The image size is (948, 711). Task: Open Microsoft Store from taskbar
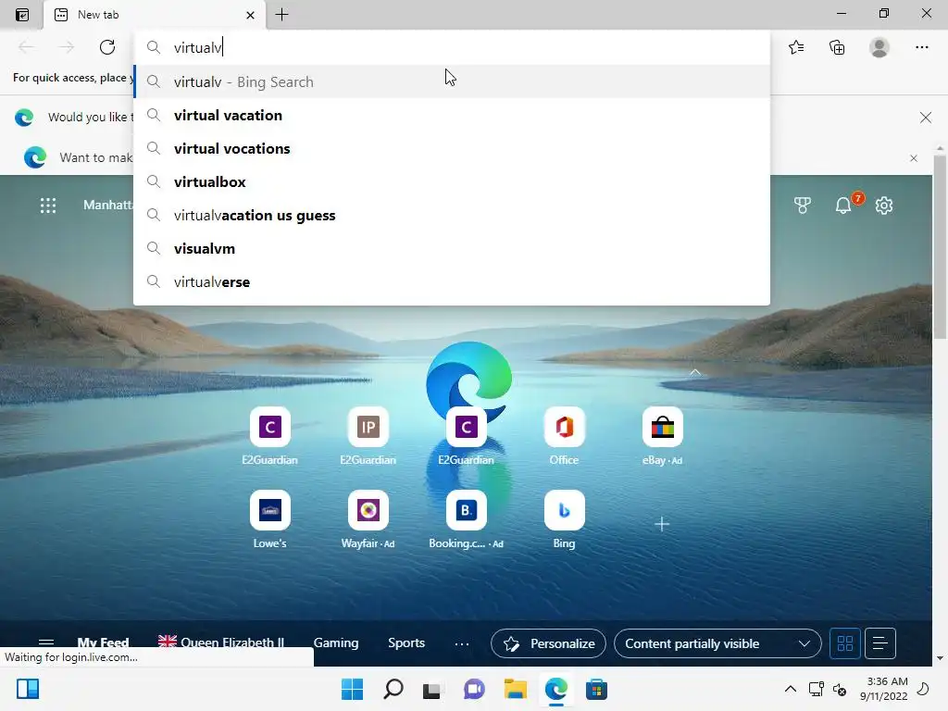tap(596, 689)
